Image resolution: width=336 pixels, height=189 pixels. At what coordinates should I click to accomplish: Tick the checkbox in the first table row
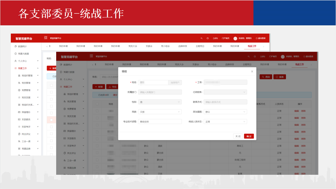[x=97, y=111]
